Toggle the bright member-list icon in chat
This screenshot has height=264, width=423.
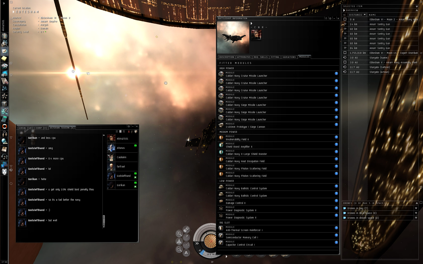(x=136, y=131)
